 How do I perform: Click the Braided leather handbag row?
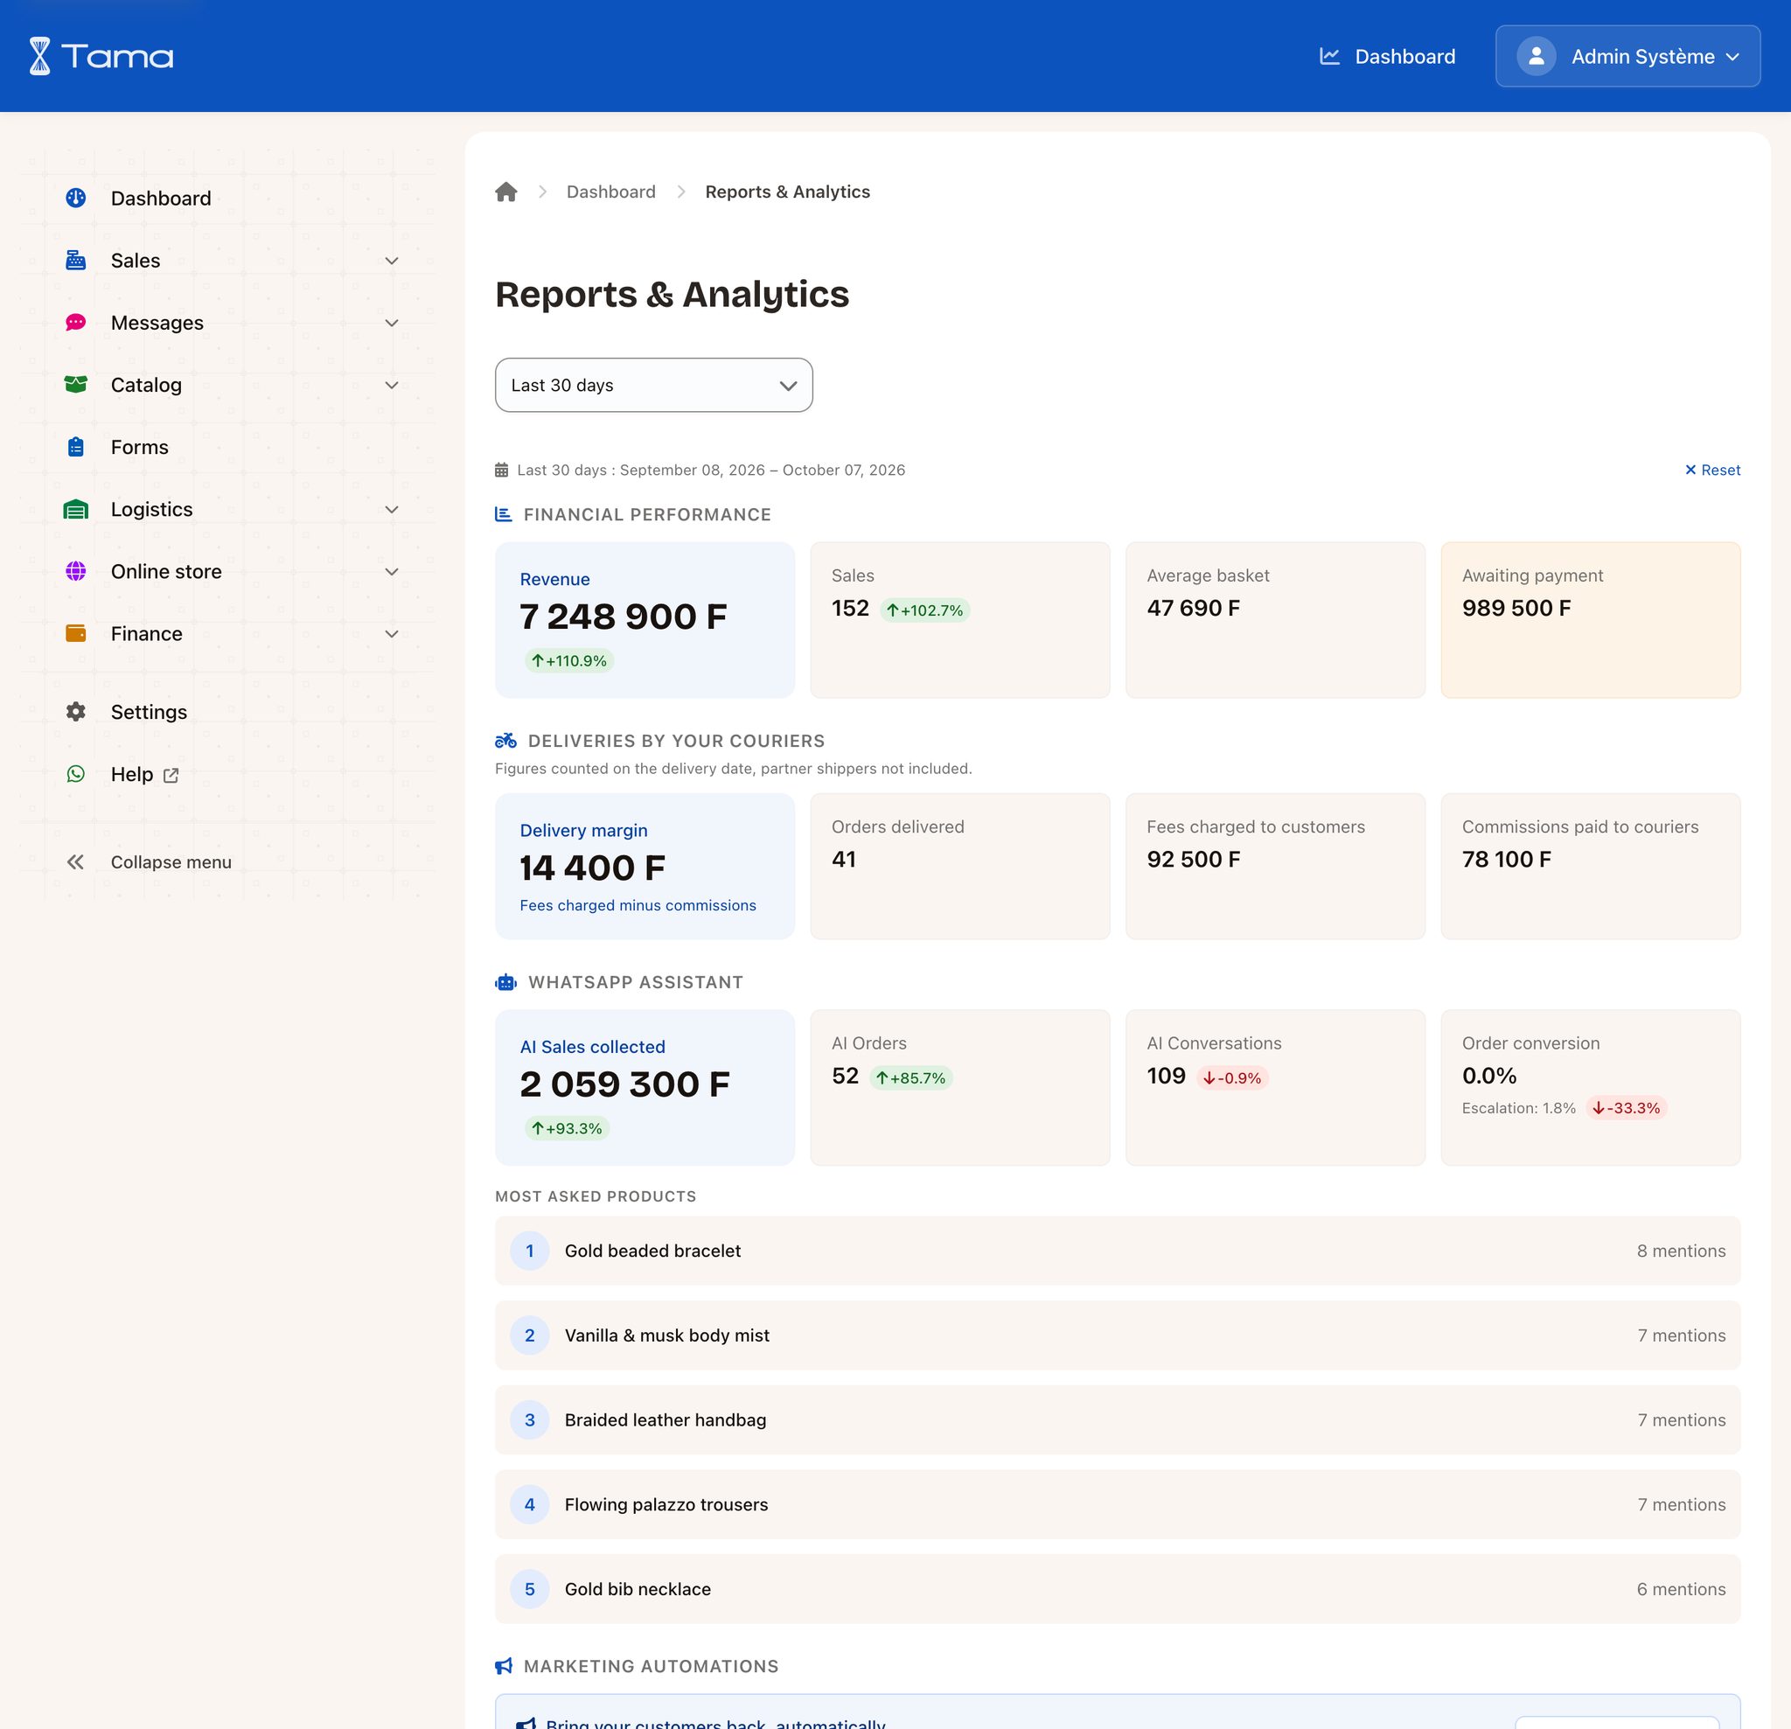pos(1118,1419)
